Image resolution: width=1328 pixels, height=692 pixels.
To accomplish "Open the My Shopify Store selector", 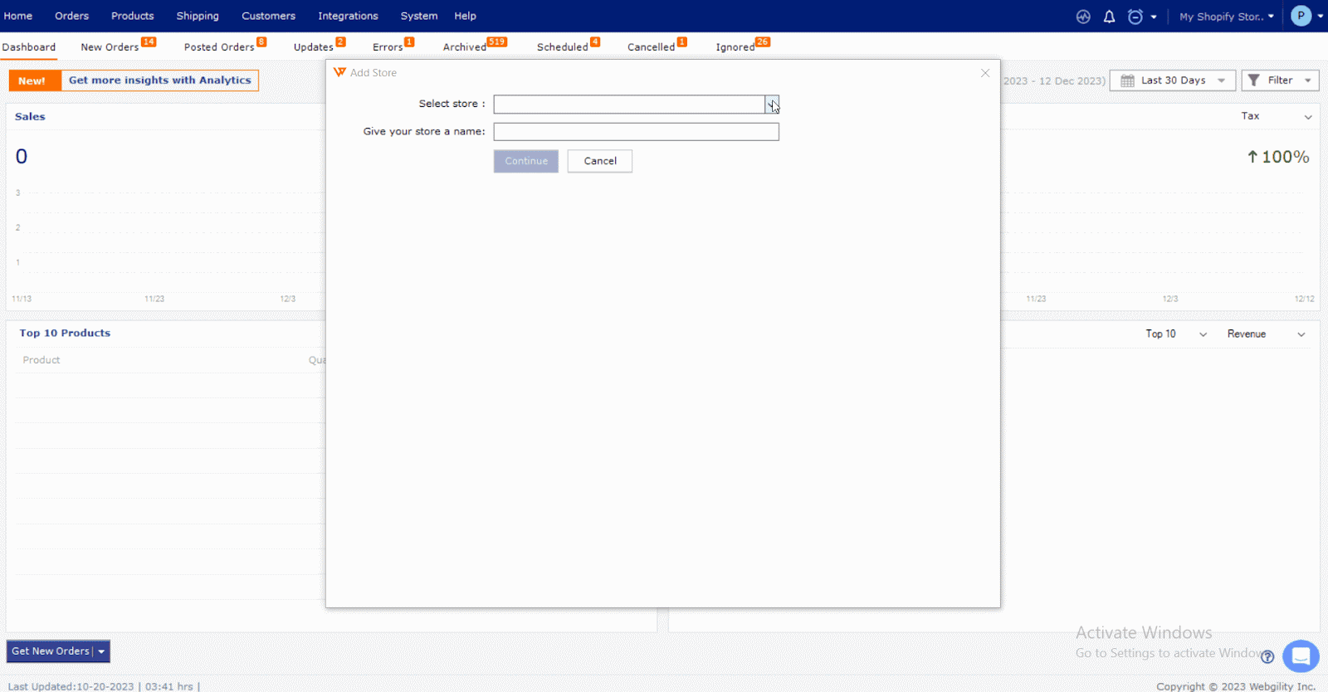I will point(1226,17).
